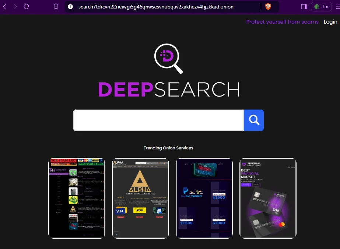Click the bookmark icon in the toolbar
Viewport: 340px width, 249px height.
56,6
